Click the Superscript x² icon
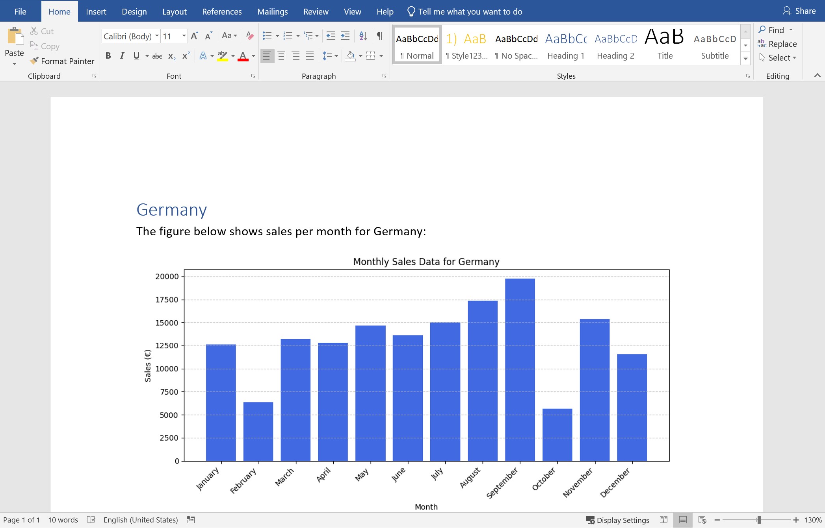Screen dimensions: 825x528 point(186,56)
